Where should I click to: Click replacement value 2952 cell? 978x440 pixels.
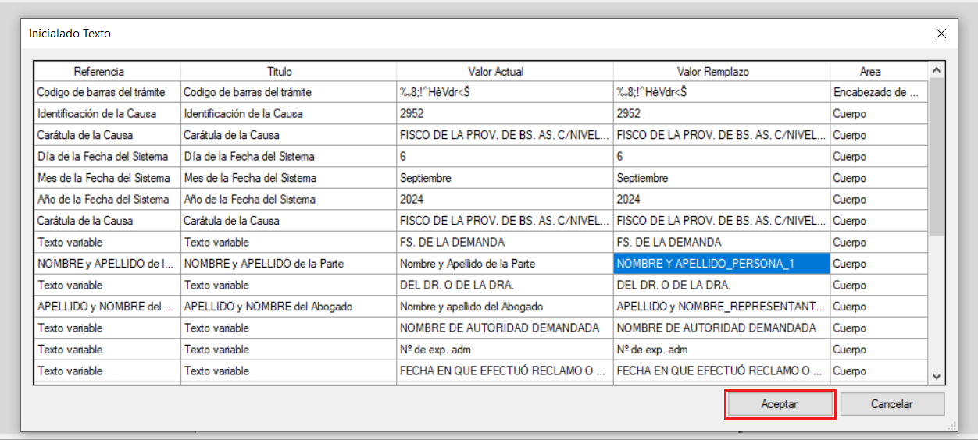(x=721, y=114)
